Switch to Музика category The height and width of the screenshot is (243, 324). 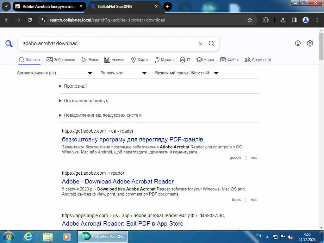tap(164, 60)
